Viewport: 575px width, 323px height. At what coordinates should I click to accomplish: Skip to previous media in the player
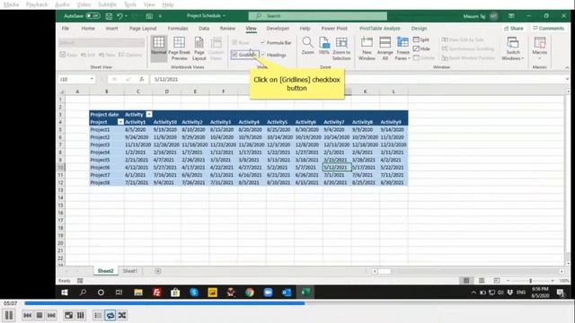[x=27, y=315]
